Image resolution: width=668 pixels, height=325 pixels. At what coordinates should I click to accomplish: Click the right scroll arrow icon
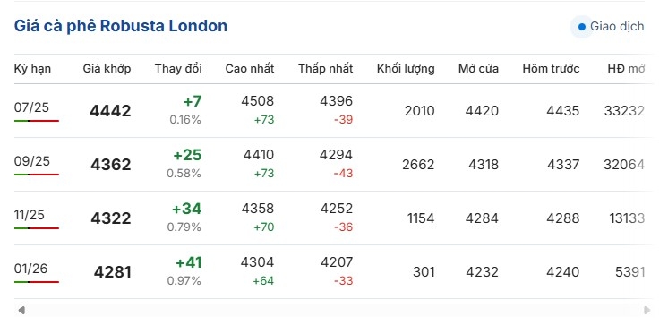coord(647,310)
